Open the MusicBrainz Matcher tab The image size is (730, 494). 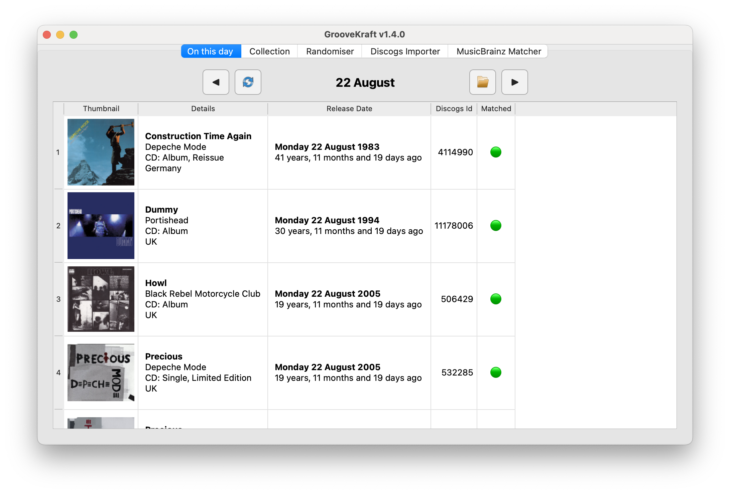pyautogui.click(x=498, y=51)
